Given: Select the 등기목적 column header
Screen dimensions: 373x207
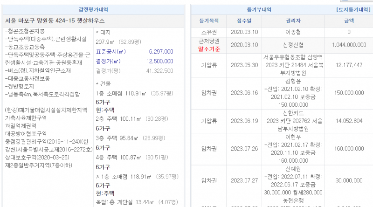Looking at the screenshot, I should pos(208,21).
